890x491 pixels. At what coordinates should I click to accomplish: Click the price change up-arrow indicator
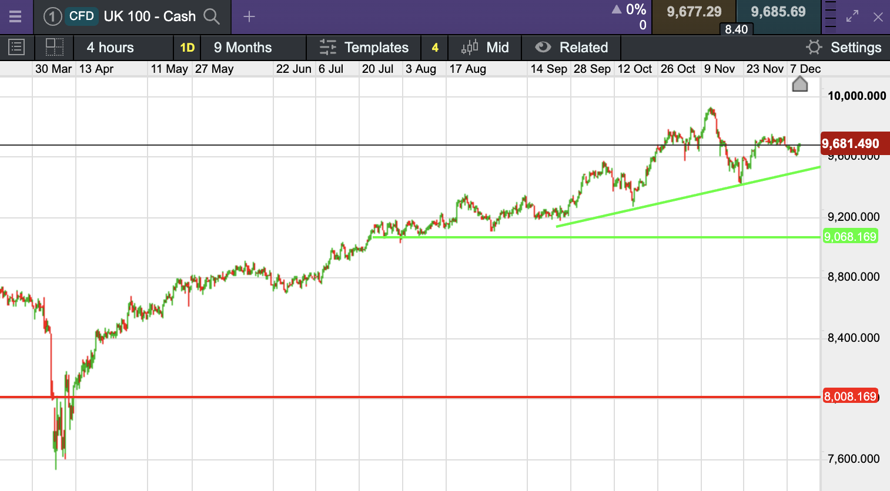click(617, 9)
